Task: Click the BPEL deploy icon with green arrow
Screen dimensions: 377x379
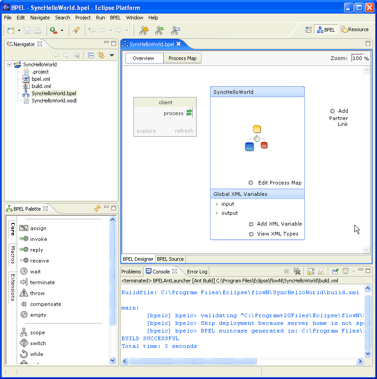Action: 160,30
